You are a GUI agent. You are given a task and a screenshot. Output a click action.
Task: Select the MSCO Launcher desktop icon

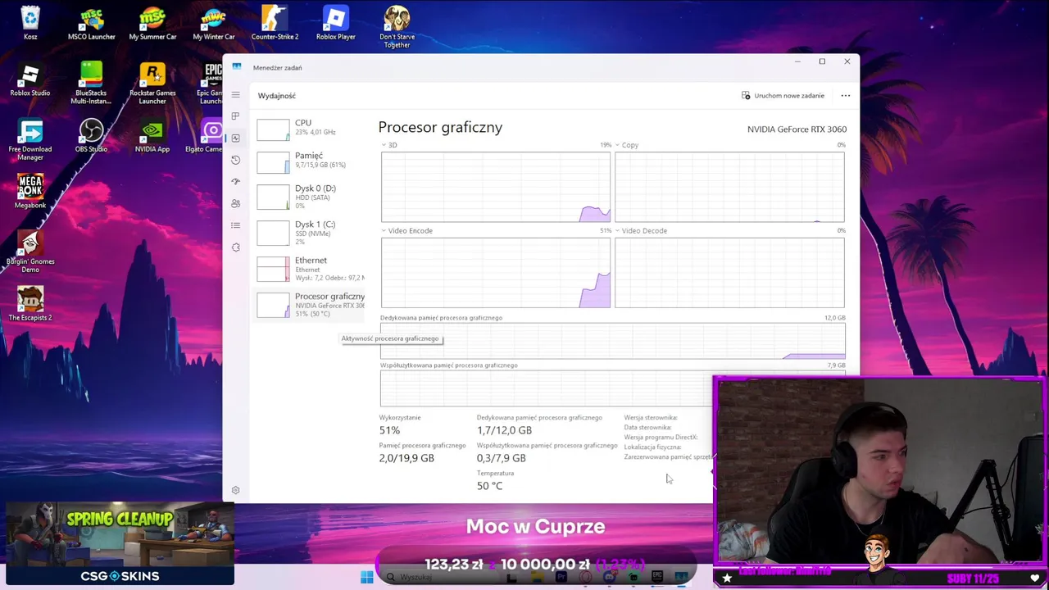pyautogui.click(x=91, y=23)
